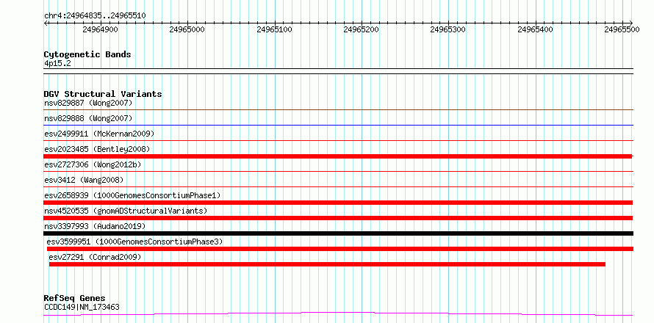Image resolution: width=654 pixels, height=323 pixels.
Task: Click the thick red bar under nsv4520535
Action: (x=338, y=218)
